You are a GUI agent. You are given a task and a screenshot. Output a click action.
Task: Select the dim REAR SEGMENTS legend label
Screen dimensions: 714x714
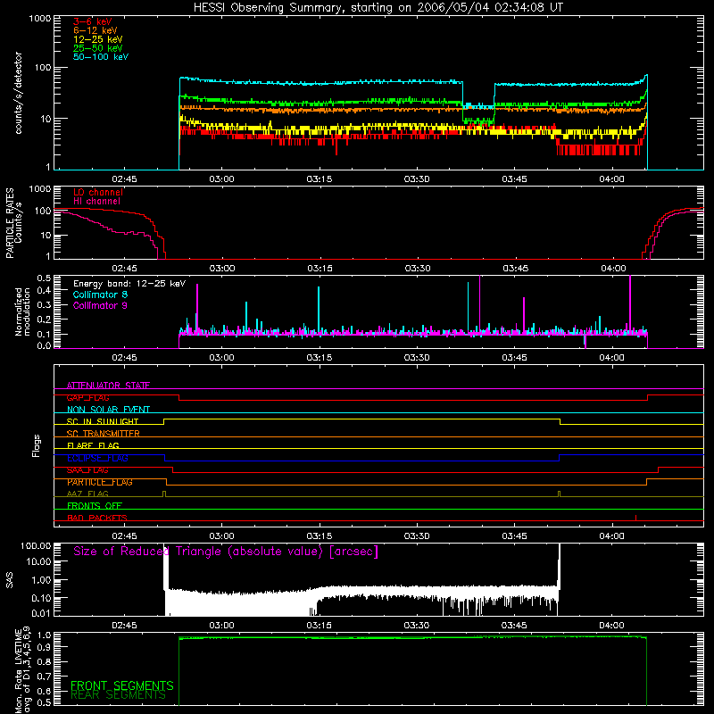pos(118,695)
